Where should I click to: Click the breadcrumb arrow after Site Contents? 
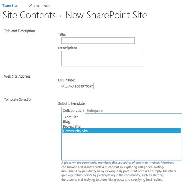coord(61,16)
